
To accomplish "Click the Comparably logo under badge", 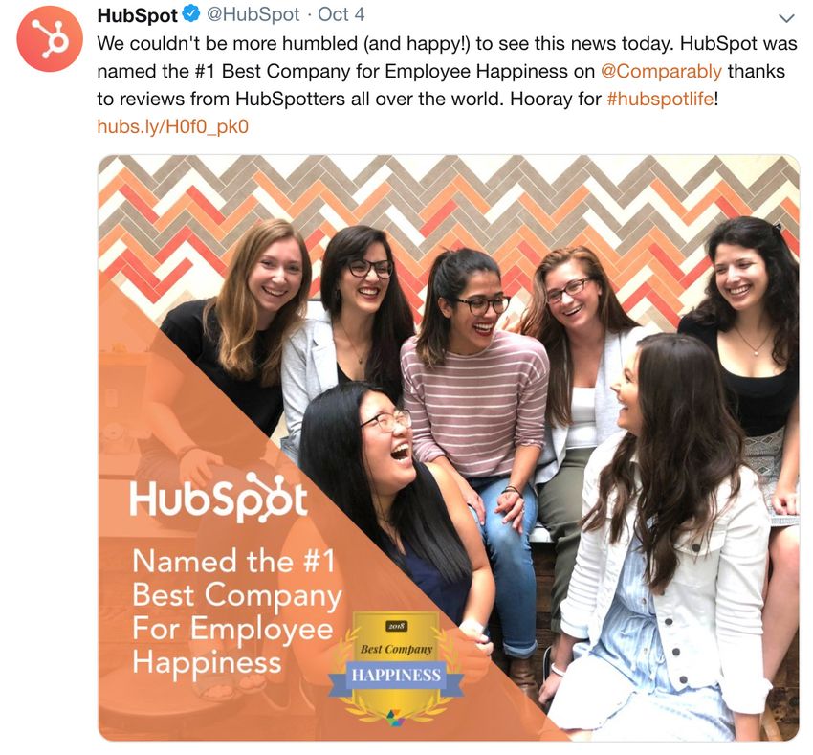I will (x=396, y=717).
